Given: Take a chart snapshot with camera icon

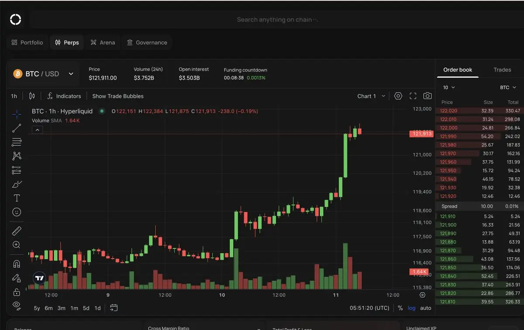Looking at the screenshot, I should coord(427,96).
